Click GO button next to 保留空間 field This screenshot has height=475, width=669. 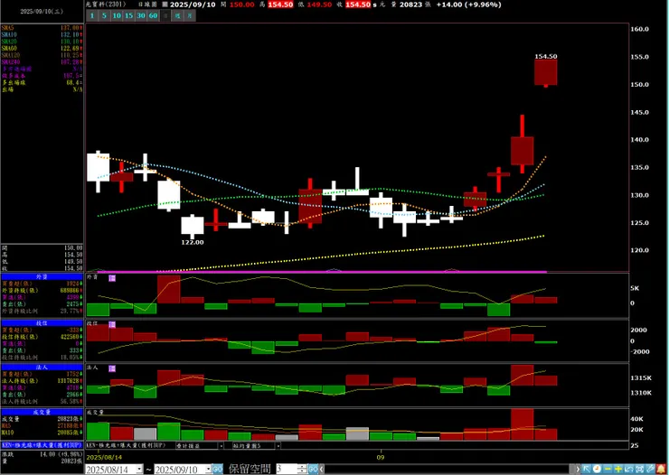click(313, 469)
